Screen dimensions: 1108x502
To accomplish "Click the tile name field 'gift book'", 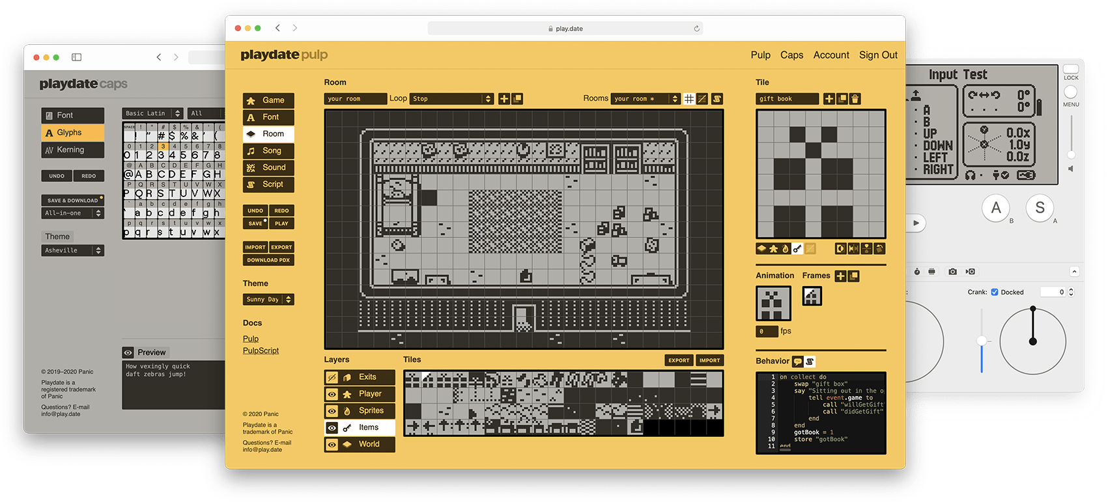I will click(x=787, y=99).
